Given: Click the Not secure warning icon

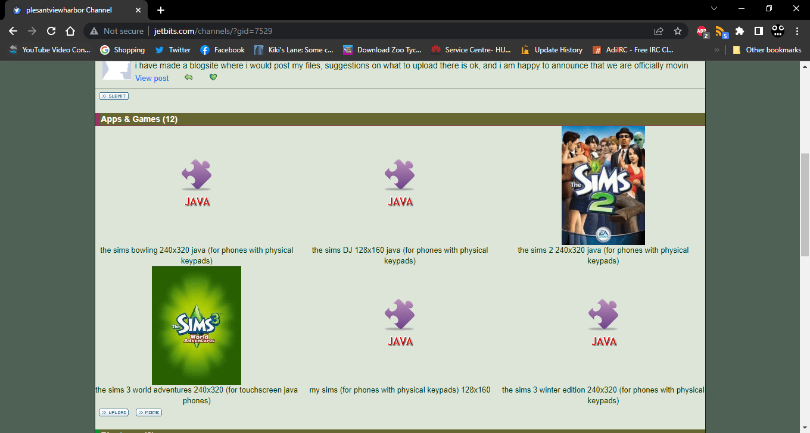Looking at the screenshot, I should pos(94,31).
